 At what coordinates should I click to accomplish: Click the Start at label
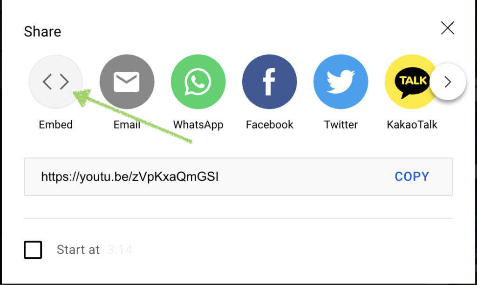(x=78, y=250)
